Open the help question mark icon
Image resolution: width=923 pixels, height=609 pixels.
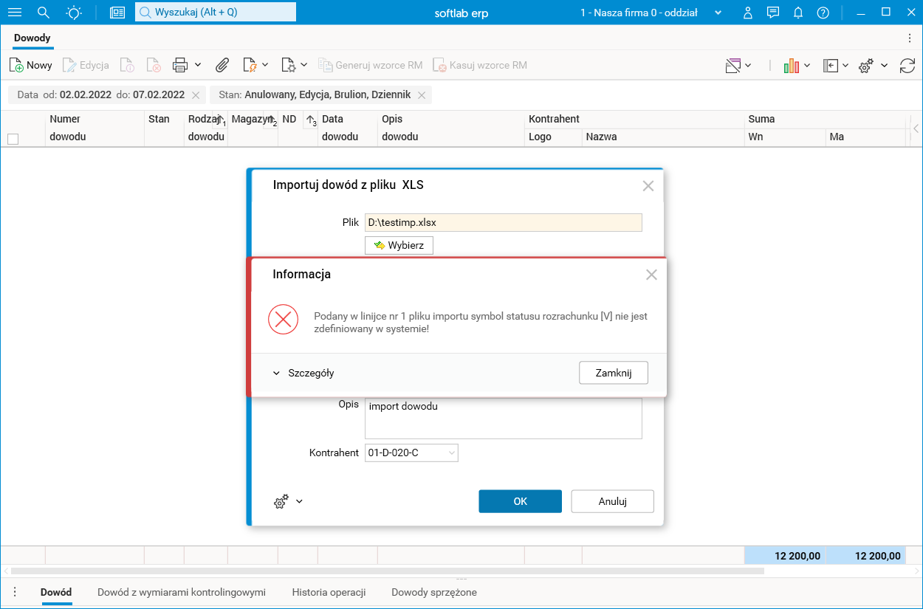[823, 13]
